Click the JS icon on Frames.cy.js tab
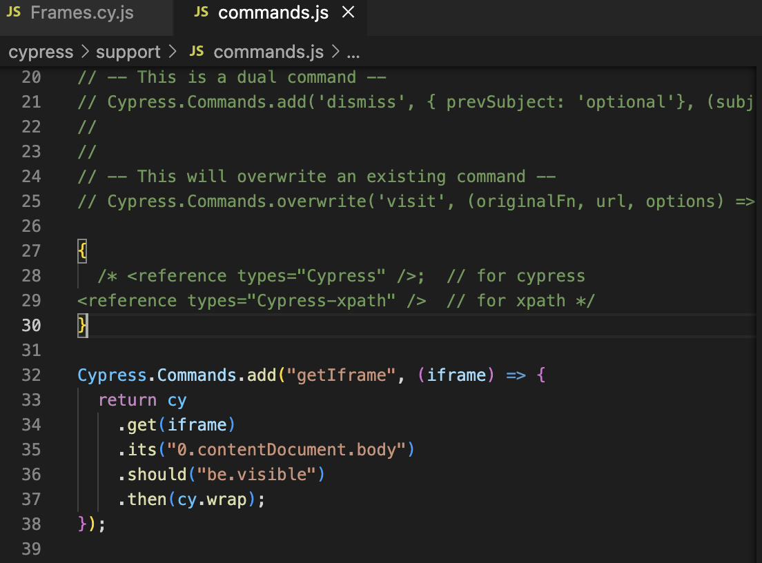Viewport: 762px width, 563px height. [14, 12]
